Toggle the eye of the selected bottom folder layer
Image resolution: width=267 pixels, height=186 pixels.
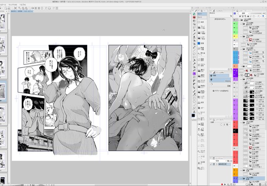click(234, 178)
